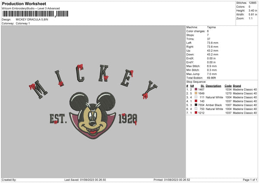Click the 1928 text in the embroidery design
This screenshot has height=183, width=259.
[128, 118]
